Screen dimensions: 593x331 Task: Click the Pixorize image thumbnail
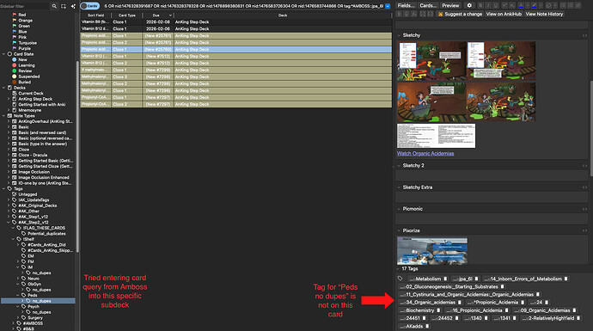click(432, 251)
